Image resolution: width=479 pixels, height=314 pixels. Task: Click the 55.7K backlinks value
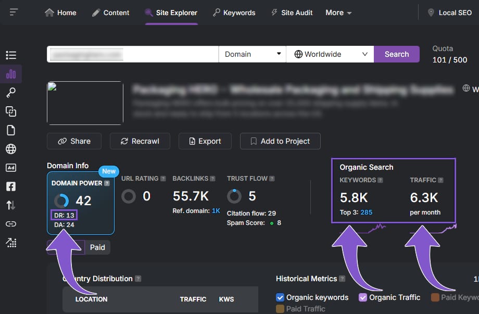191,196
